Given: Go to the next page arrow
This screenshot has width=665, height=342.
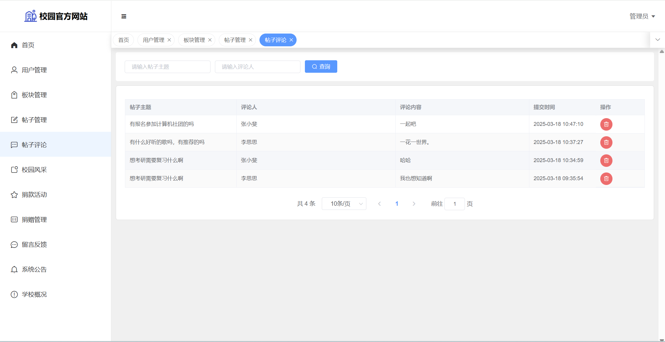Looking at the screenshot, I should (x=414, y=204).
